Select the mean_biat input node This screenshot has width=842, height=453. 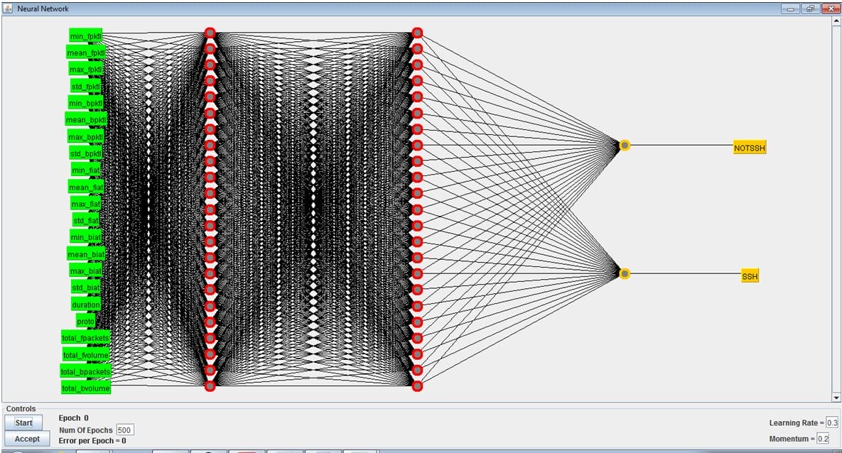pyautogui.click(x=86, y=254)
